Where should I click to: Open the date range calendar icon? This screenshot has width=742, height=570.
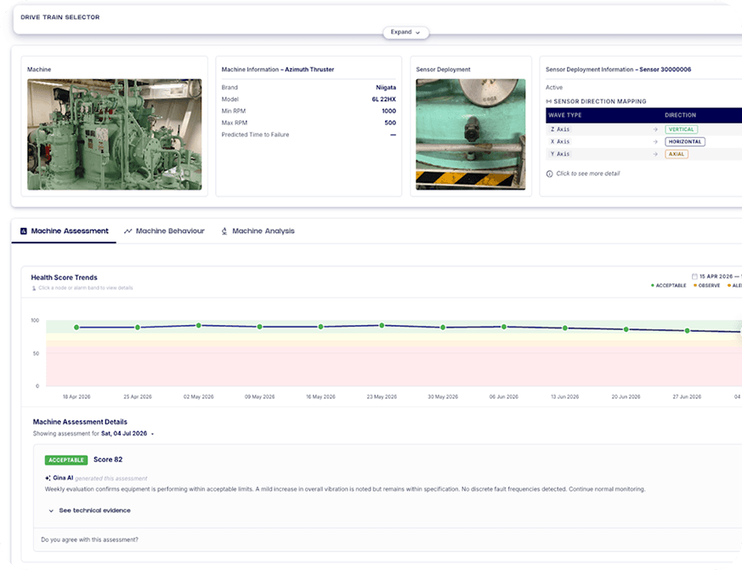tap(694, 276)
